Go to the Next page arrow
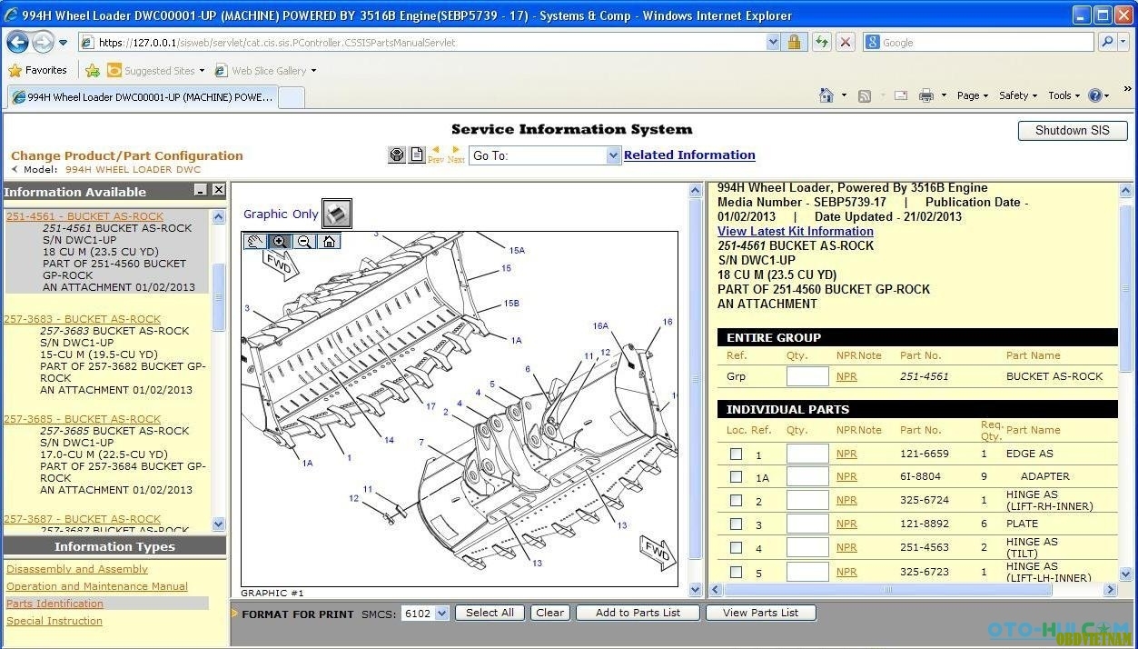 click(456, 155)
